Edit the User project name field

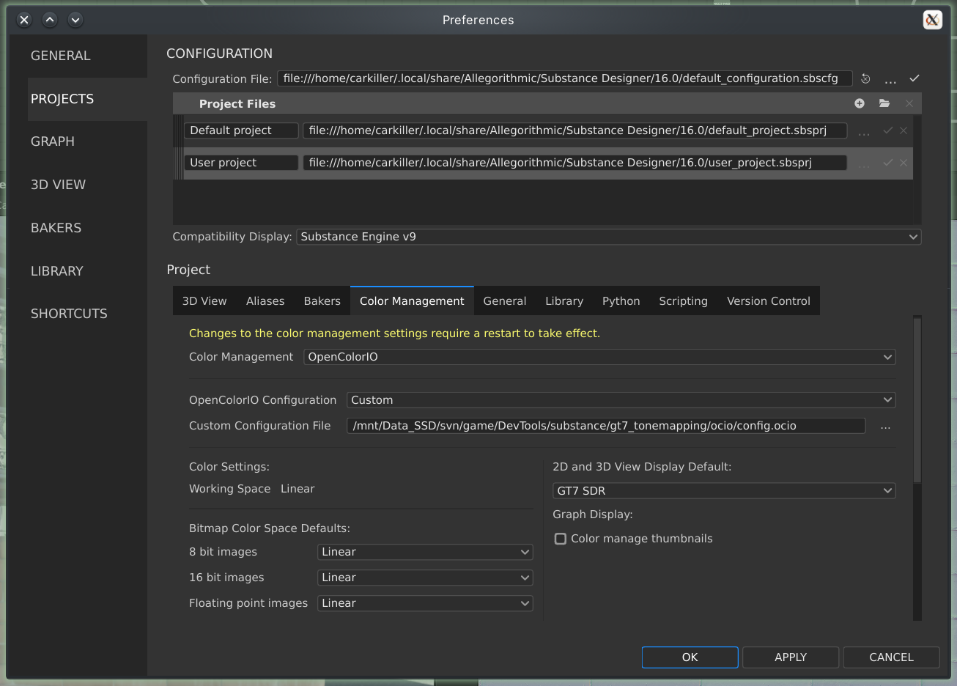(241, 163)
